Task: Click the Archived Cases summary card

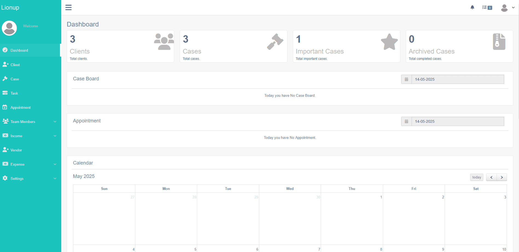Action: click(459, 46)
